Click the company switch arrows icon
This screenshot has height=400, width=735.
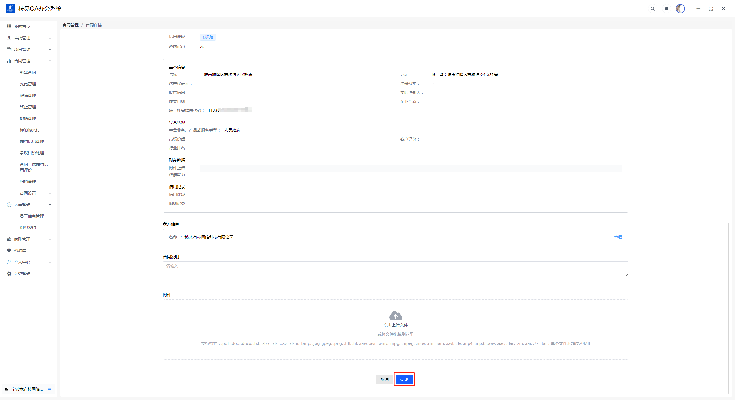(50, 389)
